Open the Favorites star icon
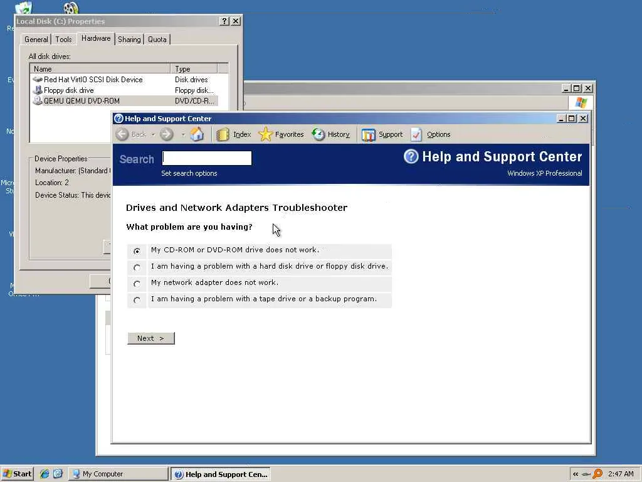Image resolution: width=642 pixels, height=482 pixels. coord(266,134)
